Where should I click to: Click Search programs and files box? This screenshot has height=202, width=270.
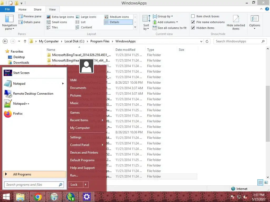(x=34, y=185)
